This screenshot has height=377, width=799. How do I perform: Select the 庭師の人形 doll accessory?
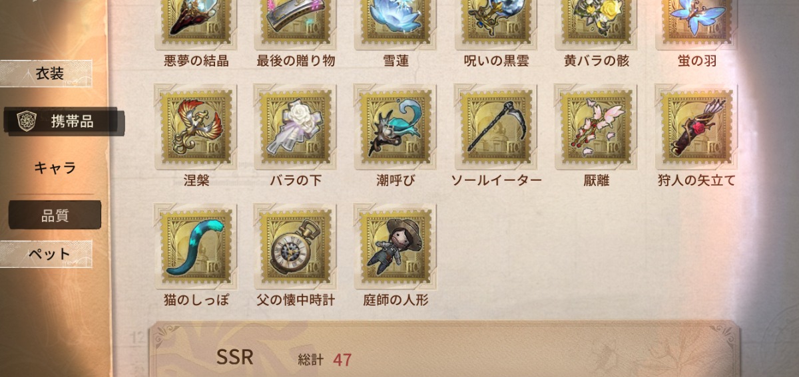click(x=396, y=246)
